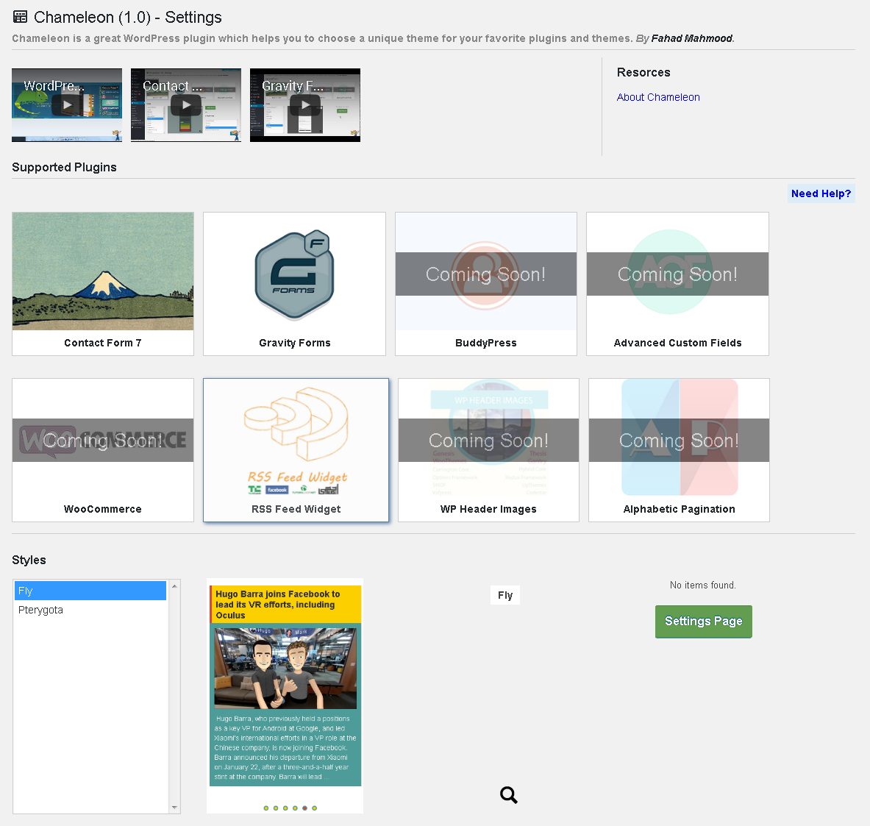
Task: Click the WooCommerce coming soon card
Action: tap(103, 450)
